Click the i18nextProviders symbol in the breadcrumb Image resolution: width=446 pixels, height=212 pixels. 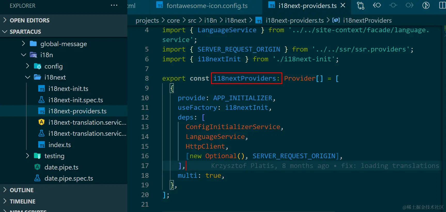click(367, 20)
